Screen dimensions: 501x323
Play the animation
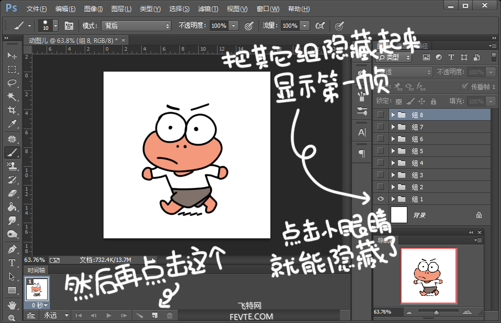click(x=109, y=315)
